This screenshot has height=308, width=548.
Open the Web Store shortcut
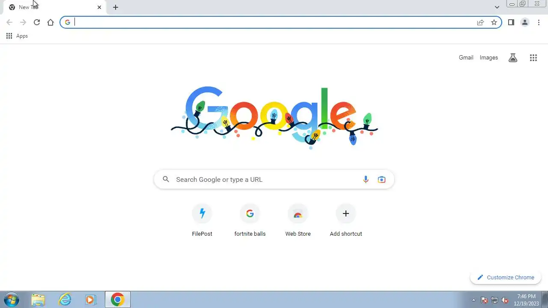pos(298,220)
